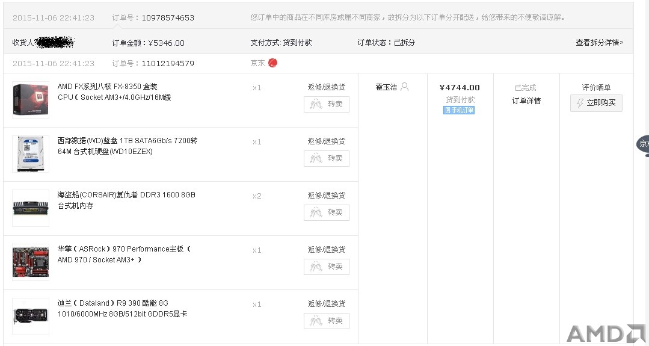Click the 手机订单 badge icon

(x=459, y=110)
